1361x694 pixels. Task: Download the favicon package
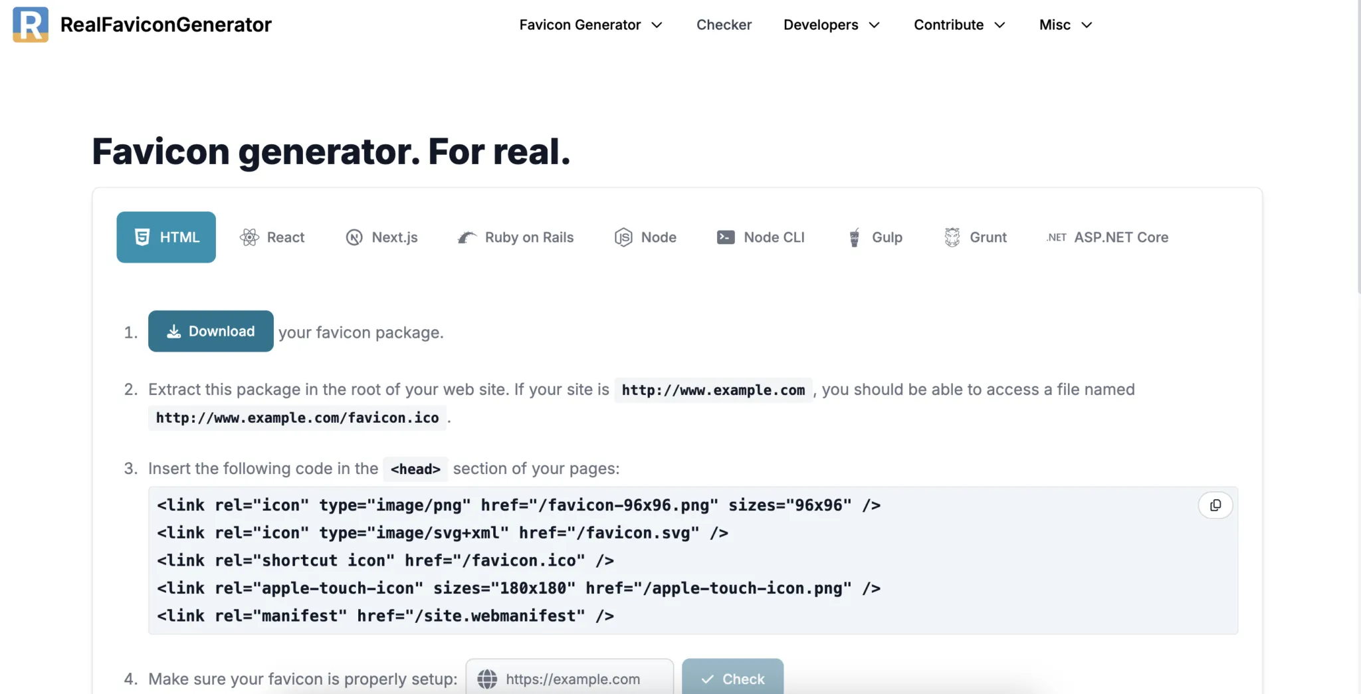pyautogui.click(x=211, y=331)
